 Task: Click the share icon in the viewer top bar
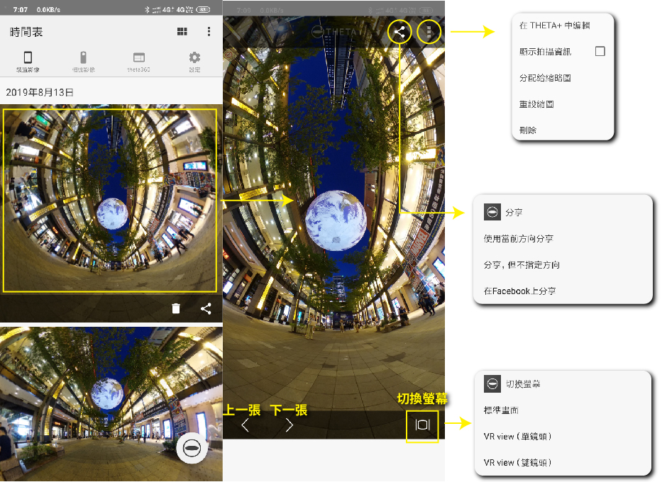tap(400, 32)
